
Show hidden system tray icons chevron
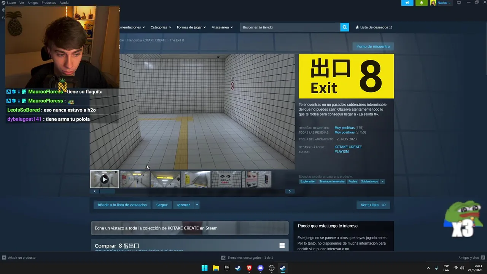[x=428, y=268]
